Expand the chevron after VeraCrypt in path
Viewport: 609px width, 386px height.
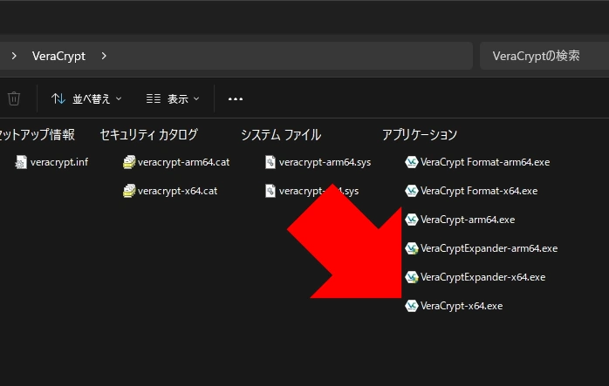[104, 56]
